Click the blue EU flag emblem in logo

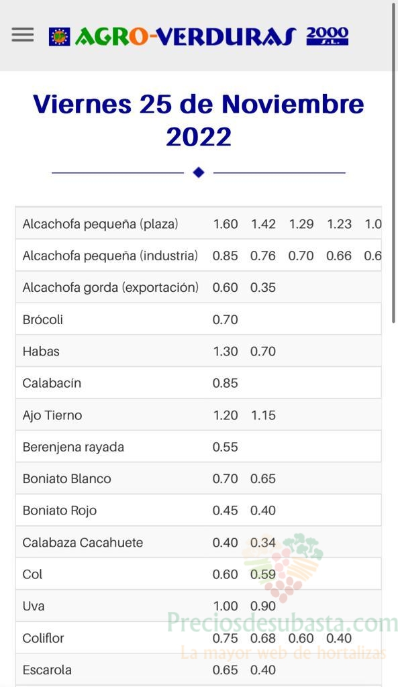(59, 37)
